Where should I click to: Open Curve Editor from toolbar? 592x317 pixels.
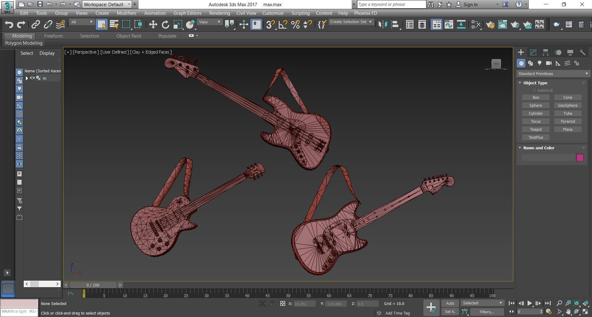point(449,25)
